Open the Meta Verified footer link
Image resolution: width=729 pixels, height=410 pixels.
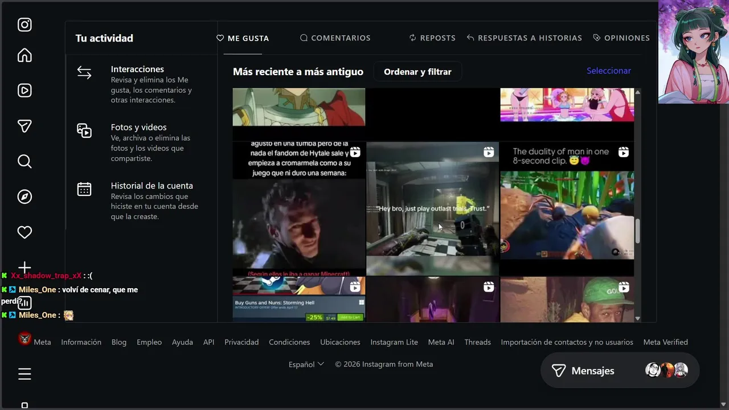coord(666,342)
